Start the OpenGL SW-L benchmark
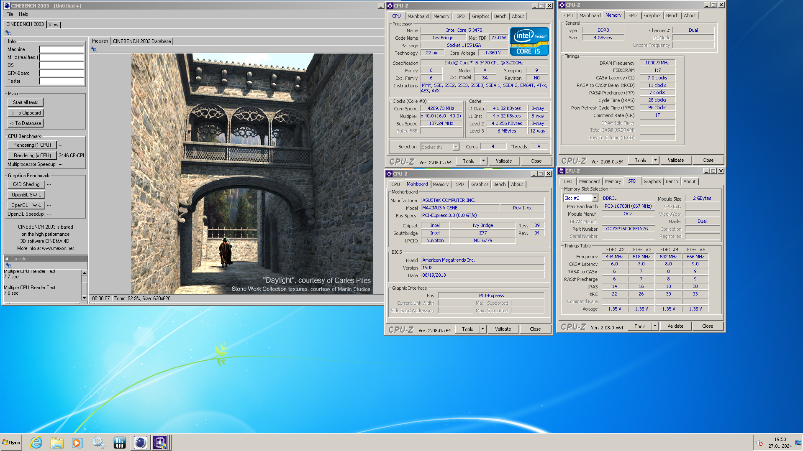Screen dimensions: 803x451 click(26, 195)
